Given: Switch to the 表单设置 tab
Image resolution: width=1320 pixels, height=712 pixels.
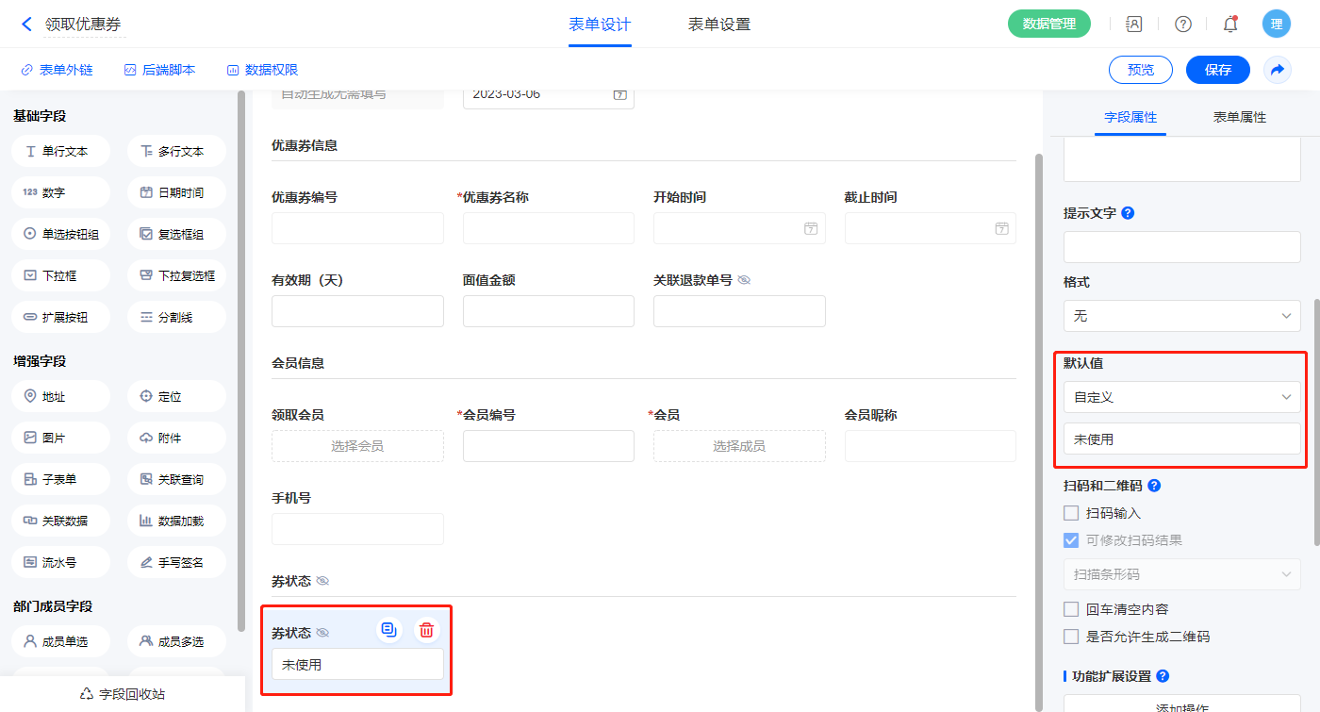Looking at the screenshot, I should 719,25.
